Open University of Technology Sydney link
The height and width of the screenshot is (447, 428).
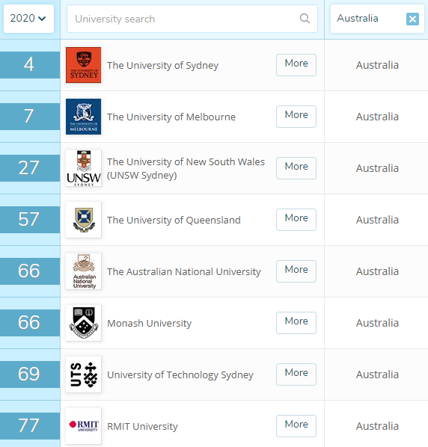point(180,375)
